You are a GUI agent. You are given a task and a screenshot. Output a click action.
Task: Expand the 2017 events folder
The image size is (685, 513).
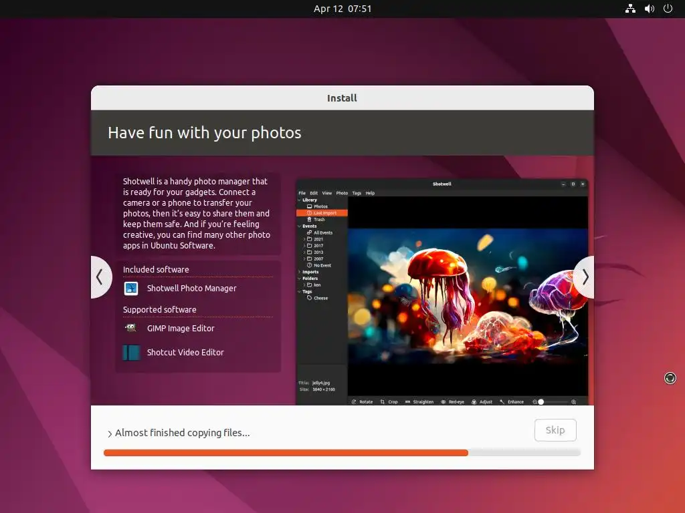[x=304, y=246]
